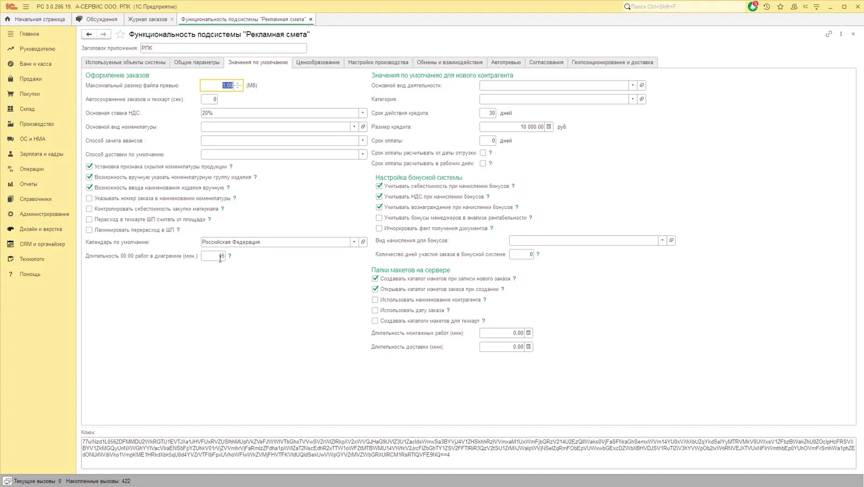Copy link to form via chain icon

[x=829, y=34]
